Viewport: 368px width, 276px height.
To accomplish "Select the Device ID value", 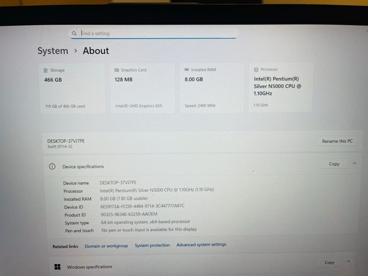I will (143, 206).
